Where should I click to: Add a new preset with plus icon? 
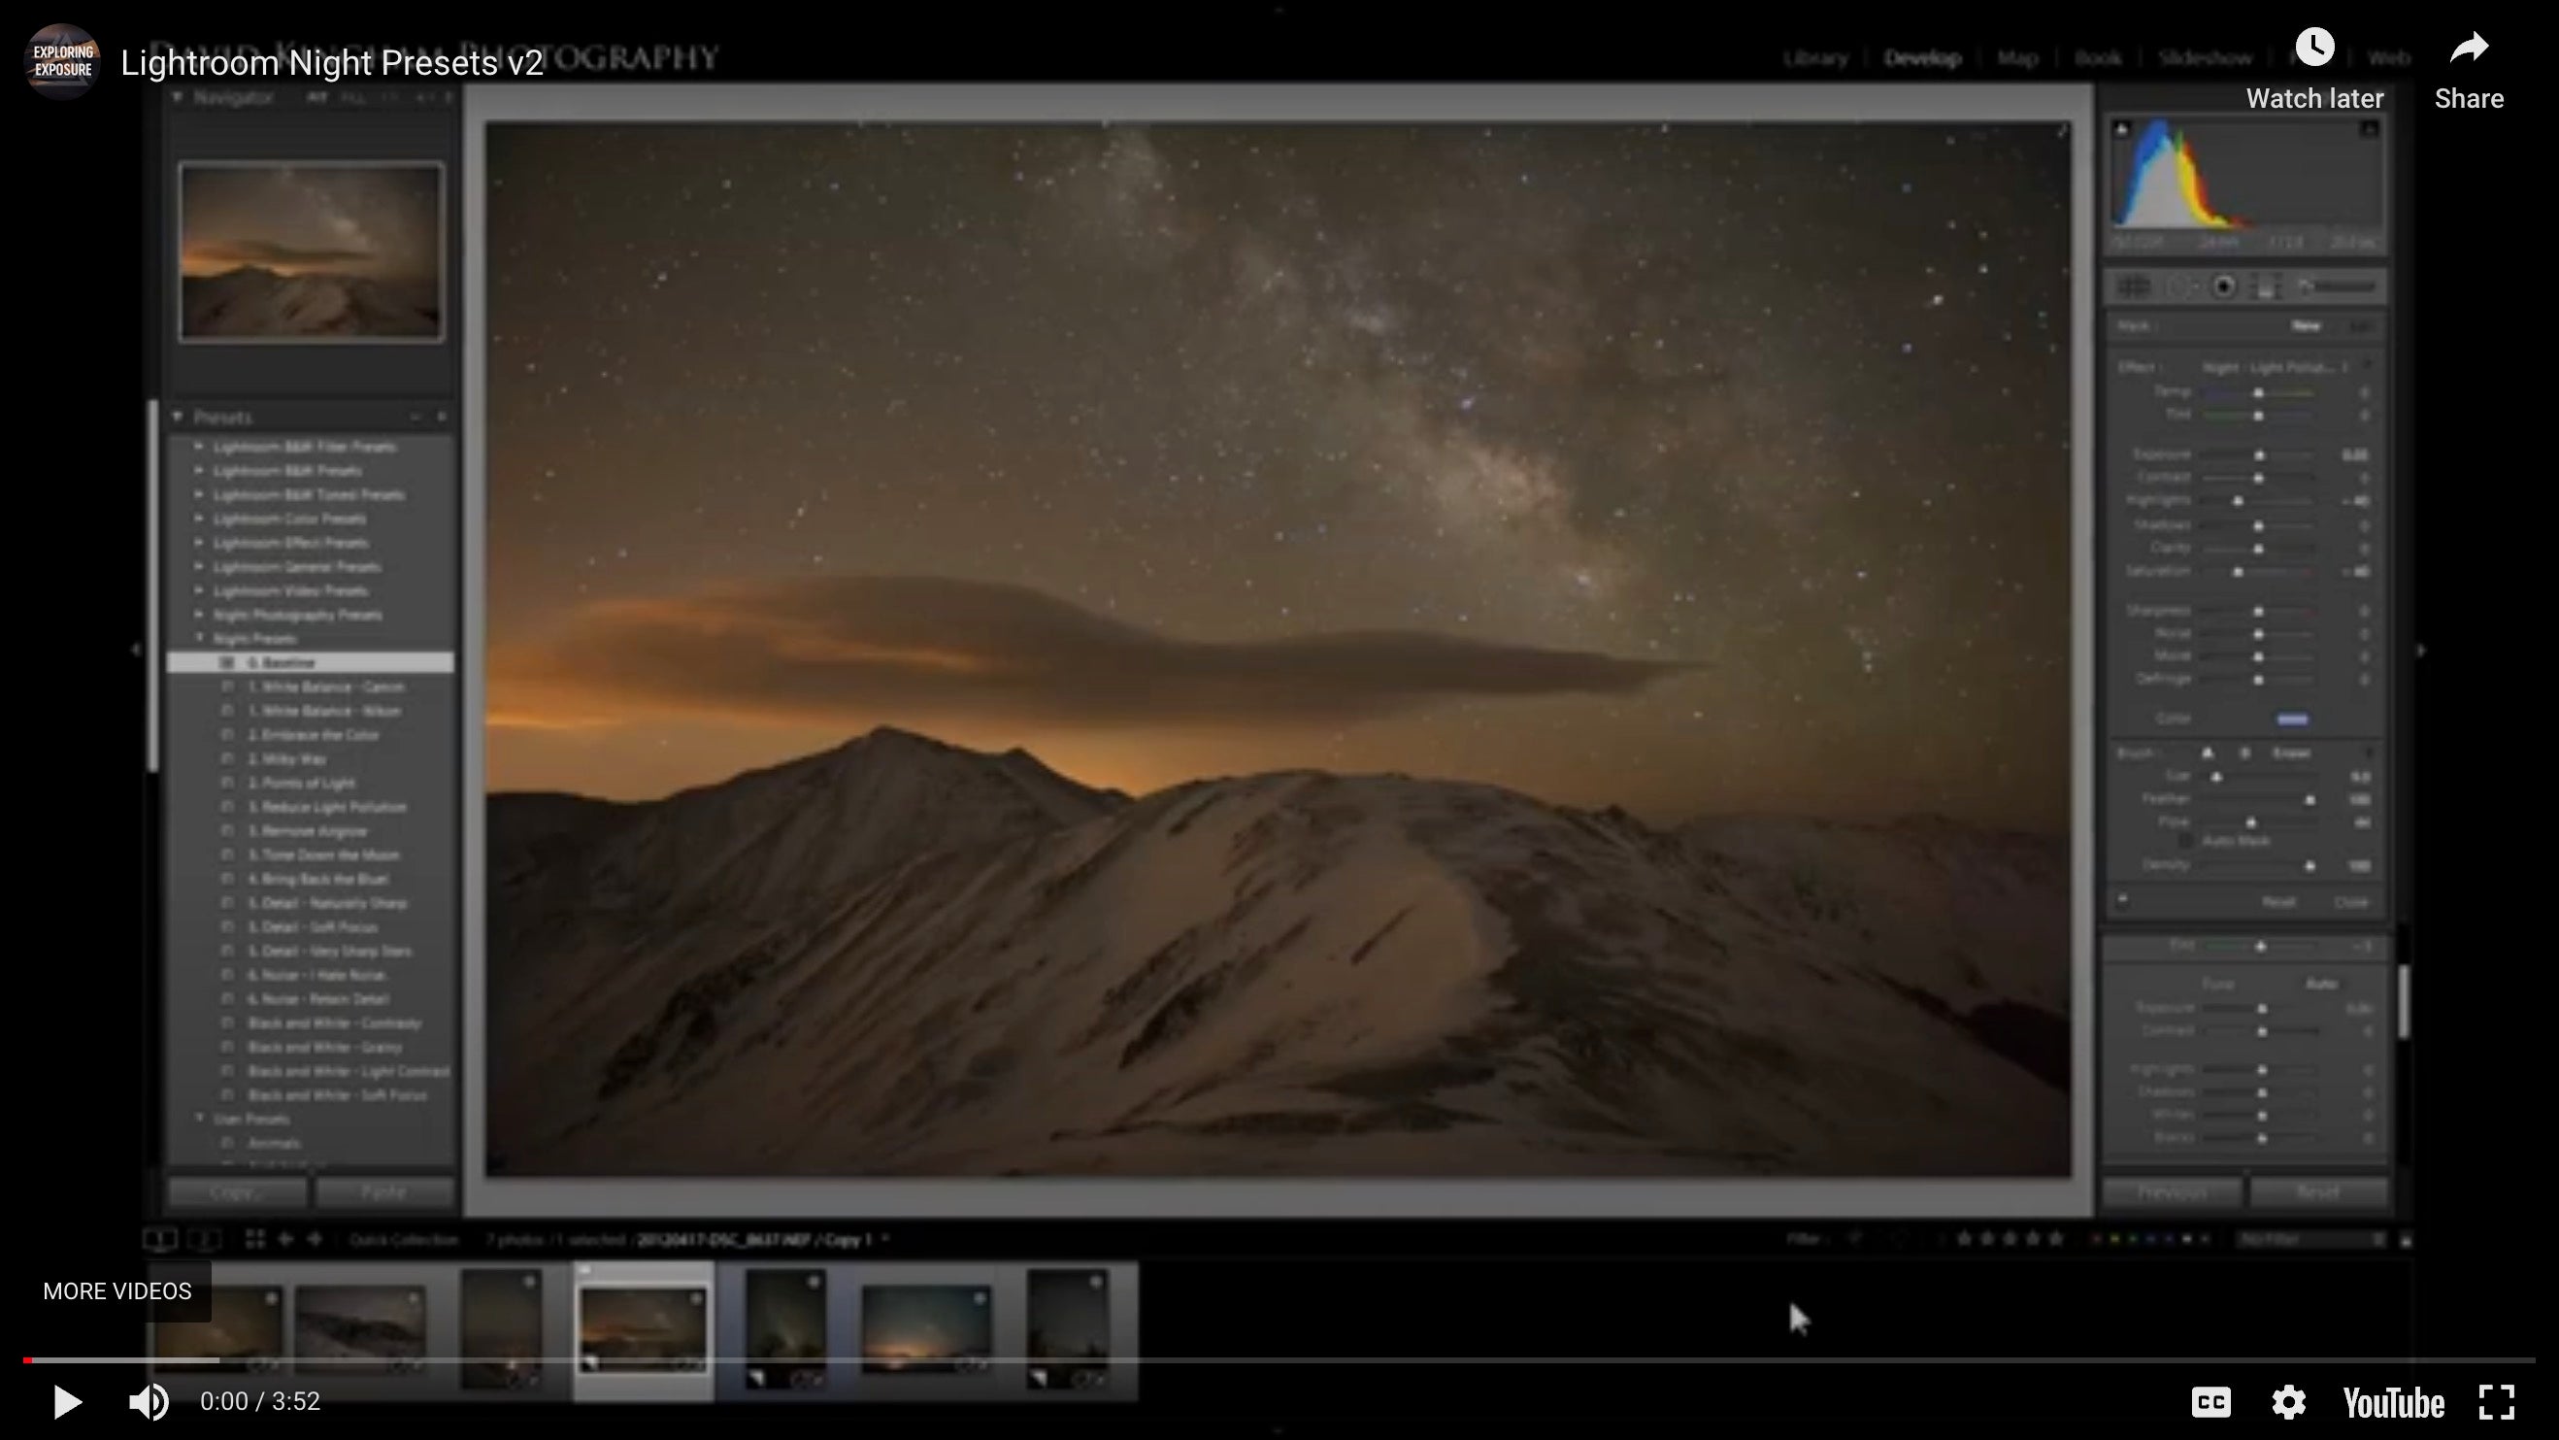[442, 417]
